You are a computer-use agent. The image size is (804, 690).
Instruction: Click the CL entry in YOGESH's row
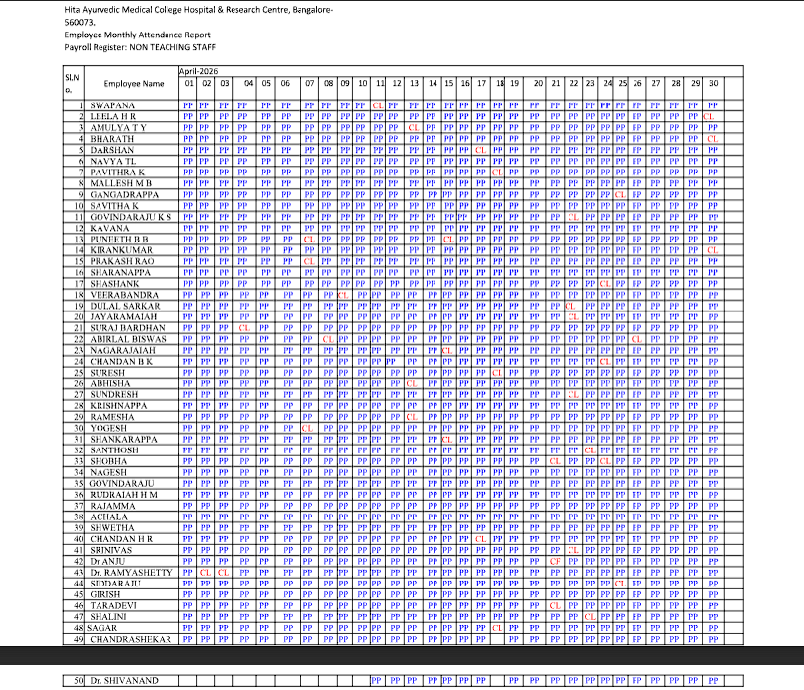click(x=307, y=428)
